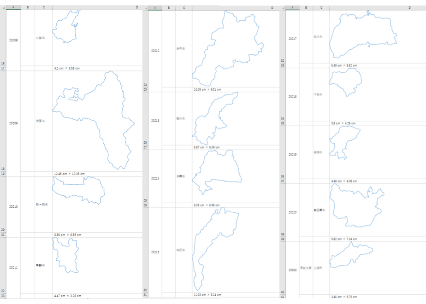This screenshot has width=426, height=304.
Task: Click the '6.03 cm × 6.58 cm' cell
Action: pyautogui.click(x=236, y=205)
